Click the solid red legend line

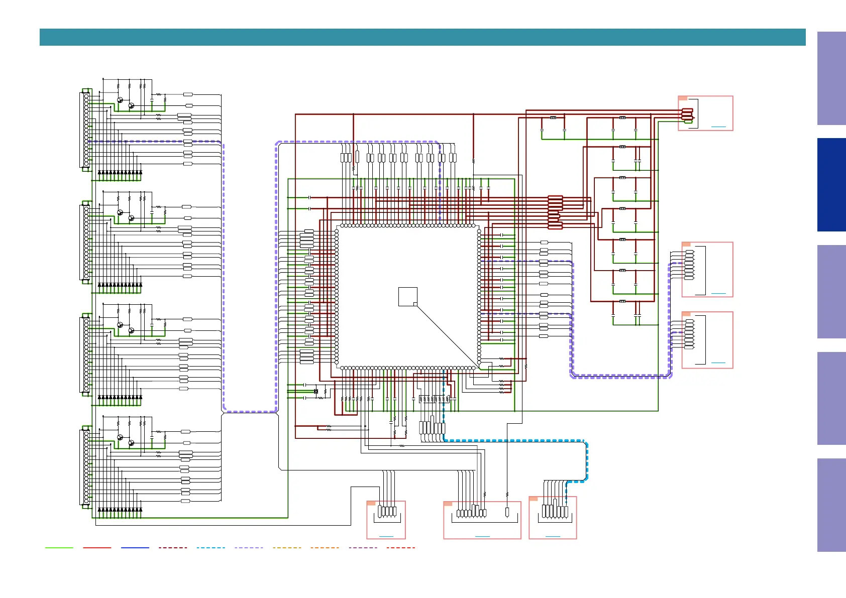[97, 547]
